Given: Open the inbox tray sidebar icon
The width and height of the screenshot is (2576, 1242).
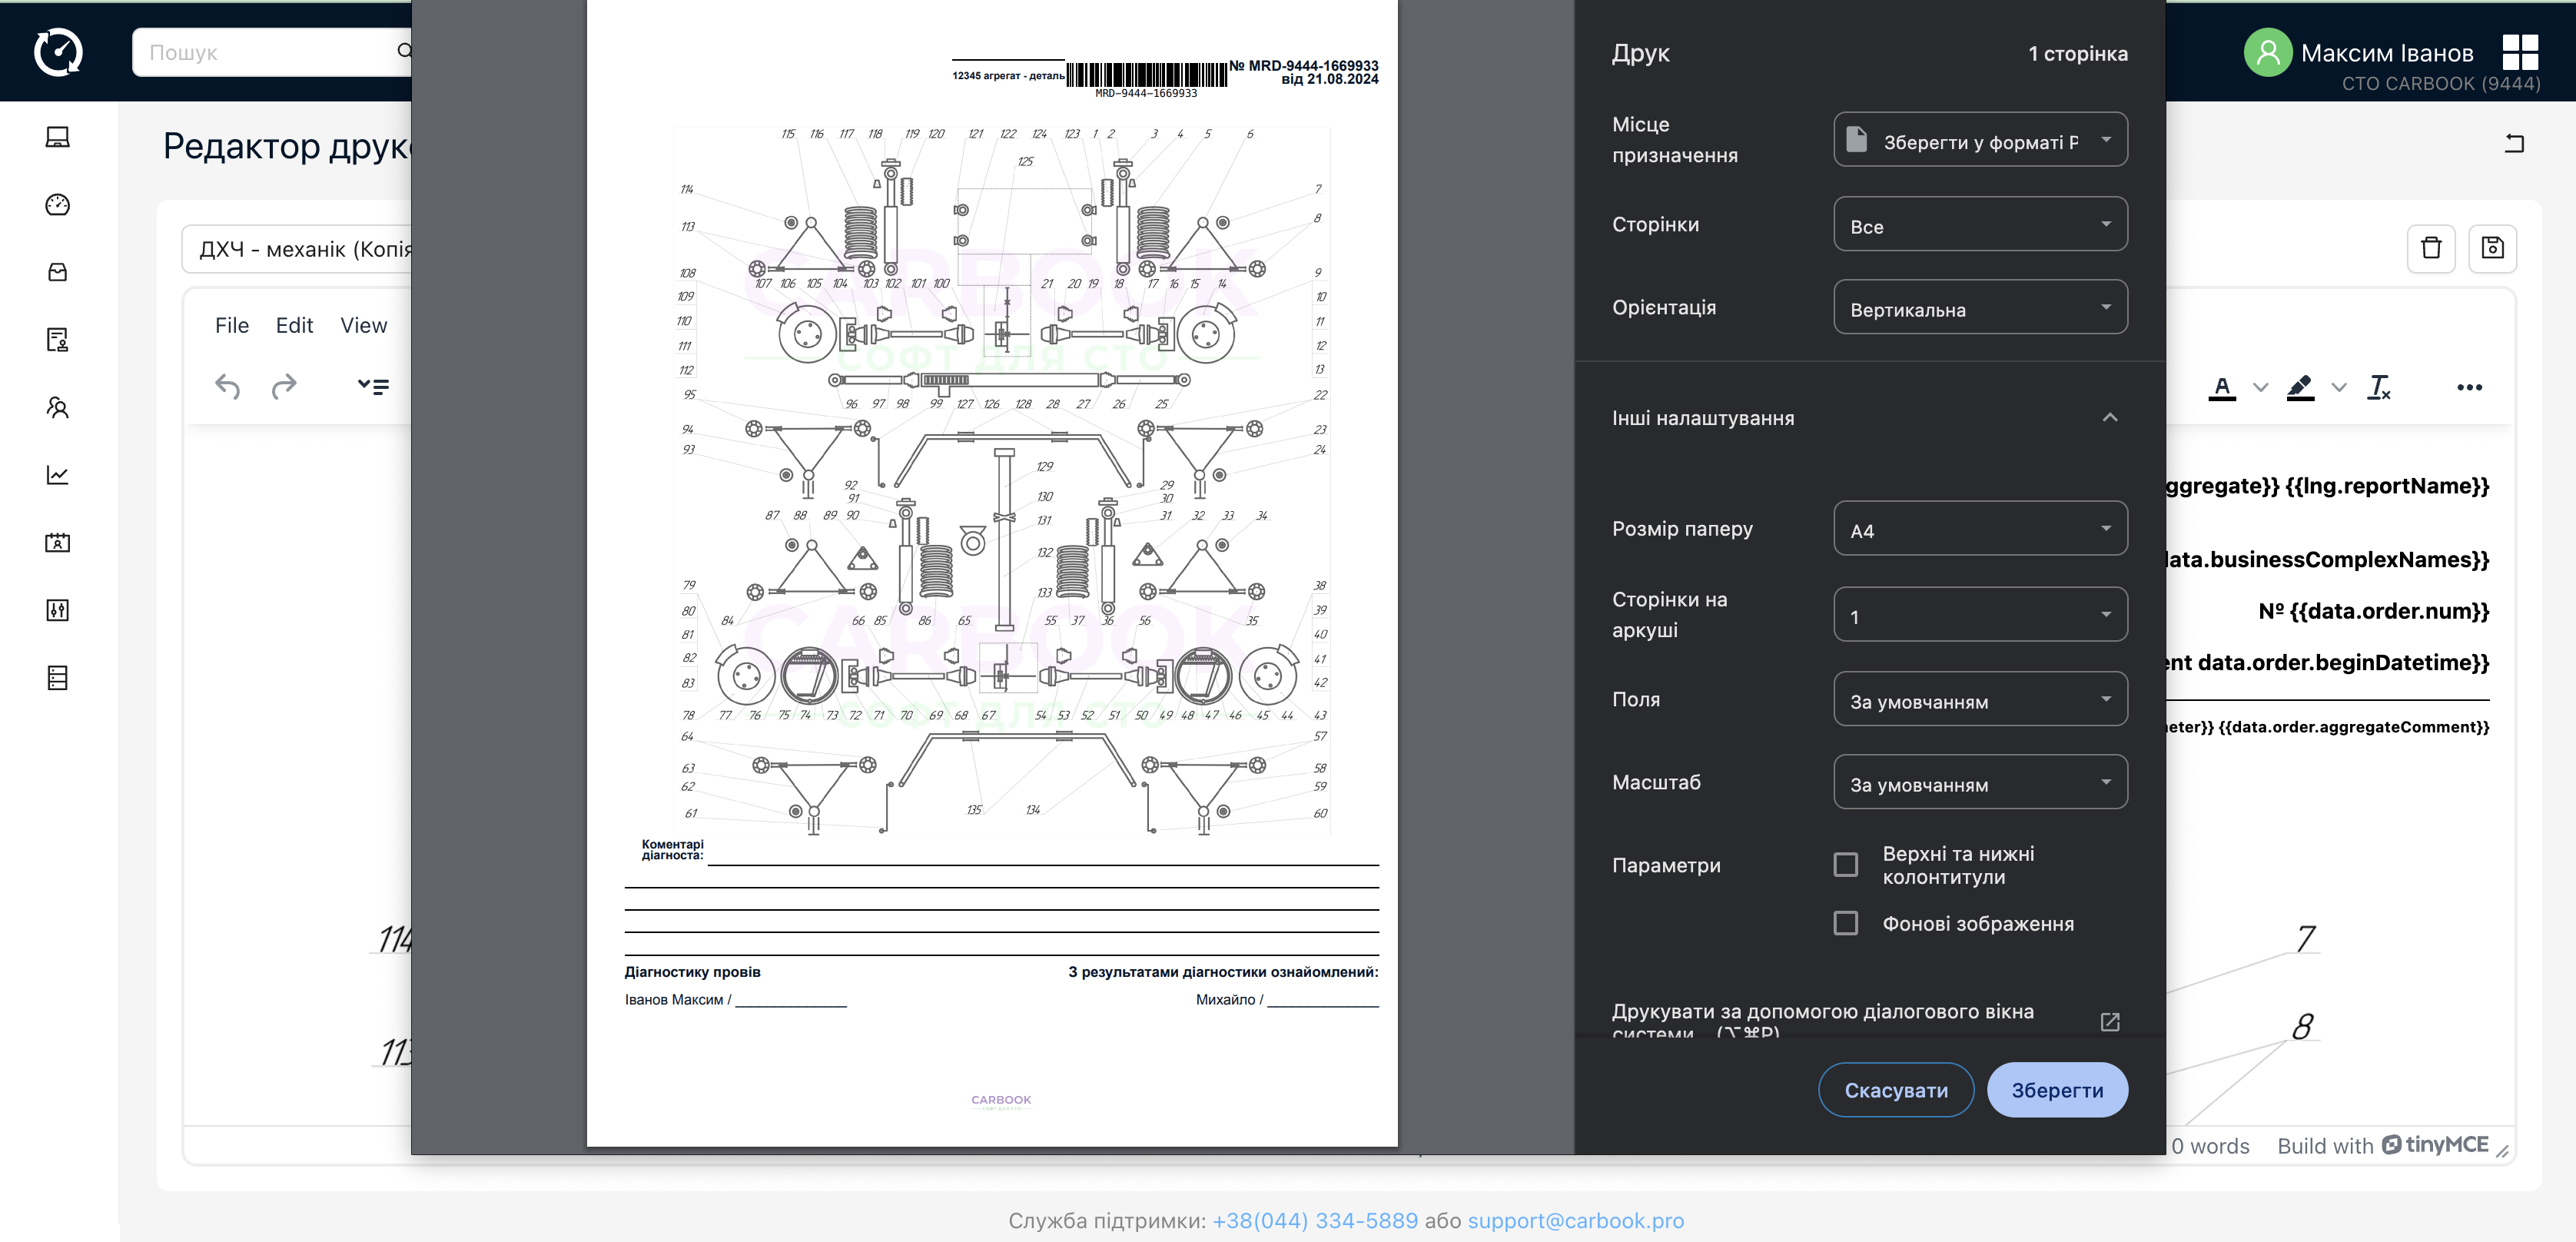Looking at the screenshot, I should click(58, 272).
